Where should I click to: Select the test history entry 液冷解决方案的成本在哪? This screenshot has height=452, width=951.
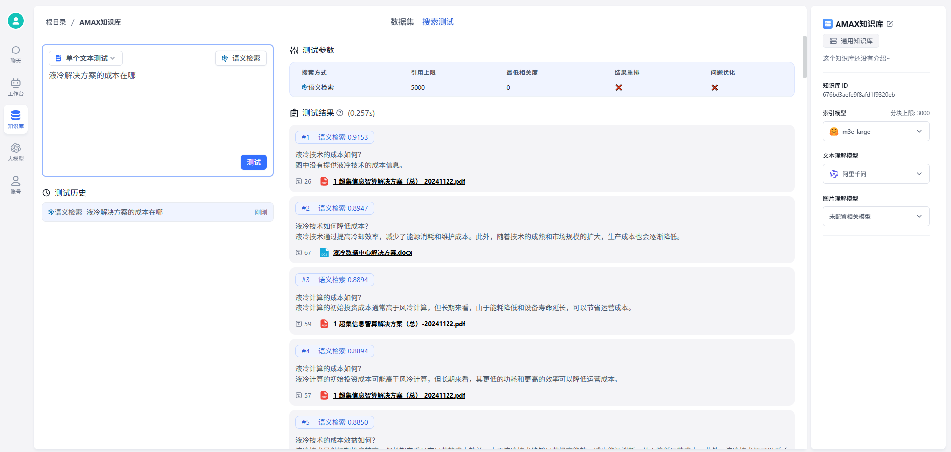point(158,212)
